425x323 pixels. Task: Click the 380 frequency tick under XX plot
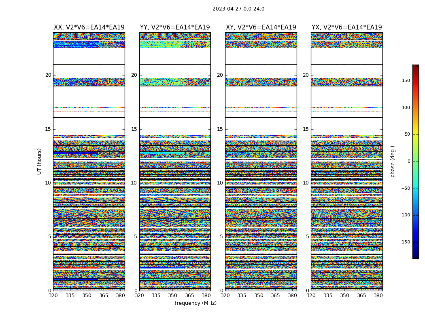pyautogui.click(x=120, y=296)
